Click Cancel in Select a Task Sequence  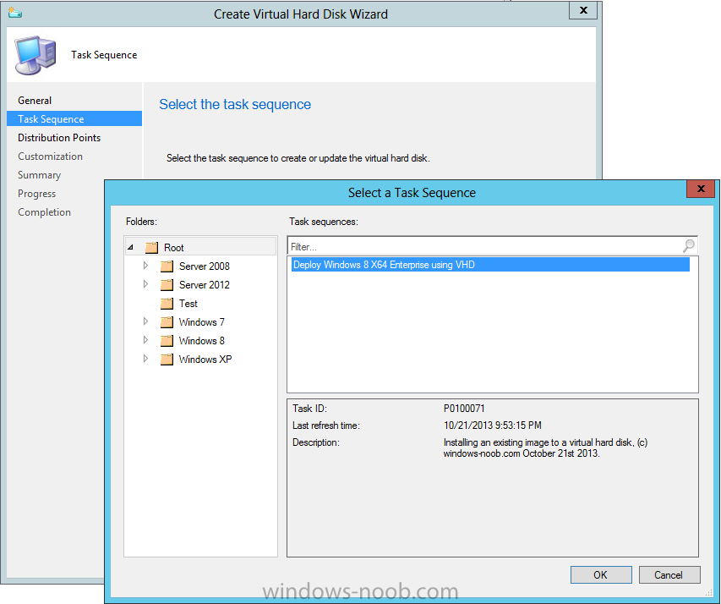click(669, 574)
